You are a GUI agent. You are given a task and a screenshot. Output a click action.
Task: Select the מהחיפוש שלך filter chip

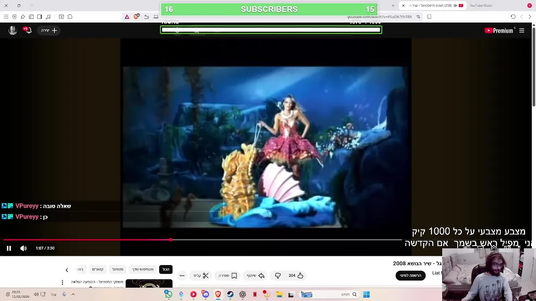tap(143, 270)
